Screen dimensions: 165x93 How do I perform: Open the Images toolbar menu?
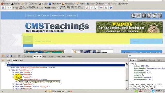pyautogui.click(x=43, y=4)
